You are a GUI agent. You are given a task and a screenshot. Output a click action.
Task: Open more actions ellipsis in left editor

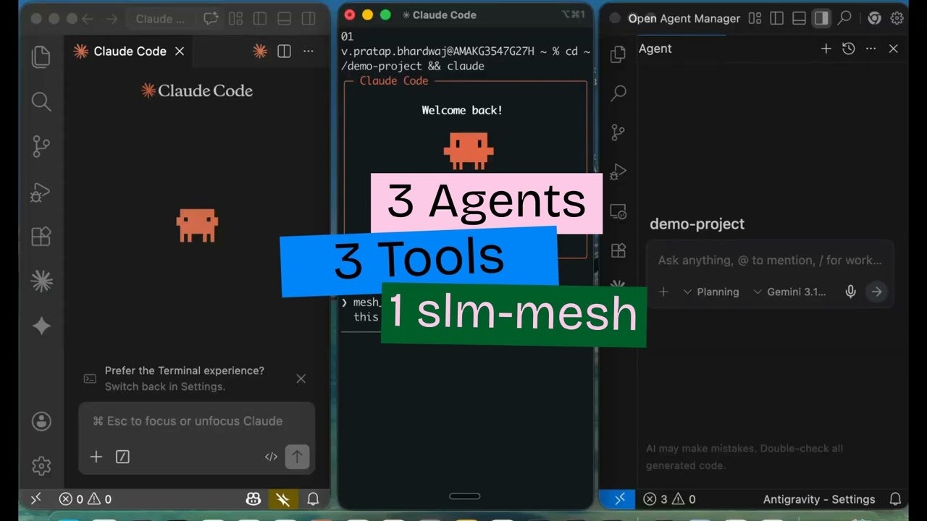click(x=309, y=51)
